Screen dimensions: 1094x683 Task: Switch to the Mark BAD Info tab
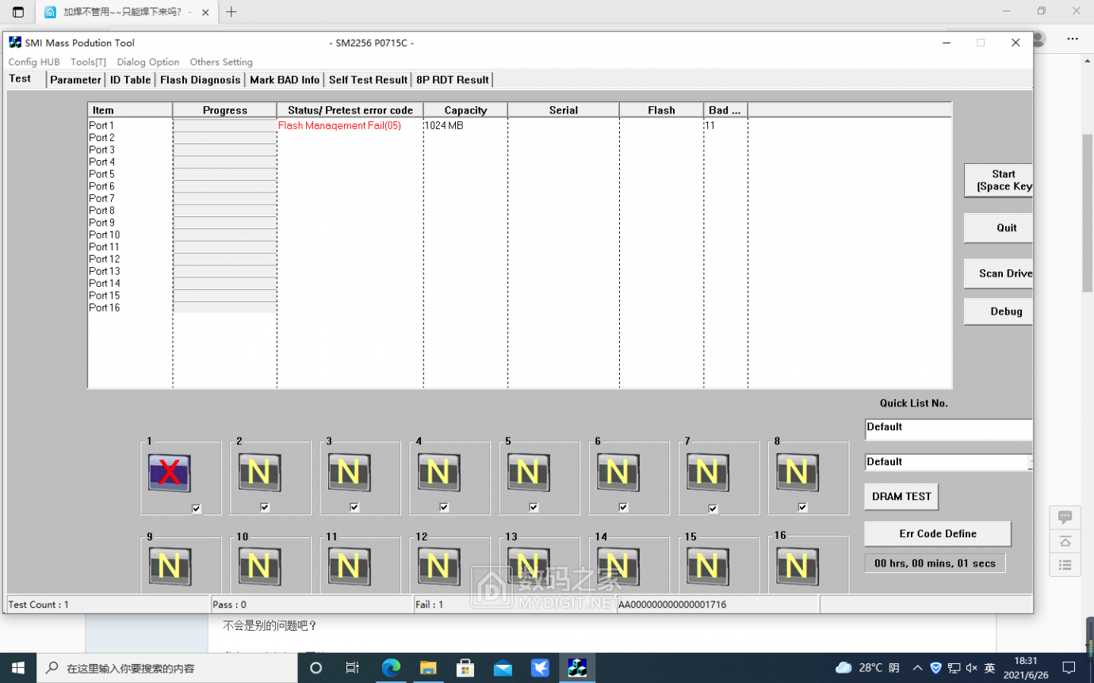285,80
